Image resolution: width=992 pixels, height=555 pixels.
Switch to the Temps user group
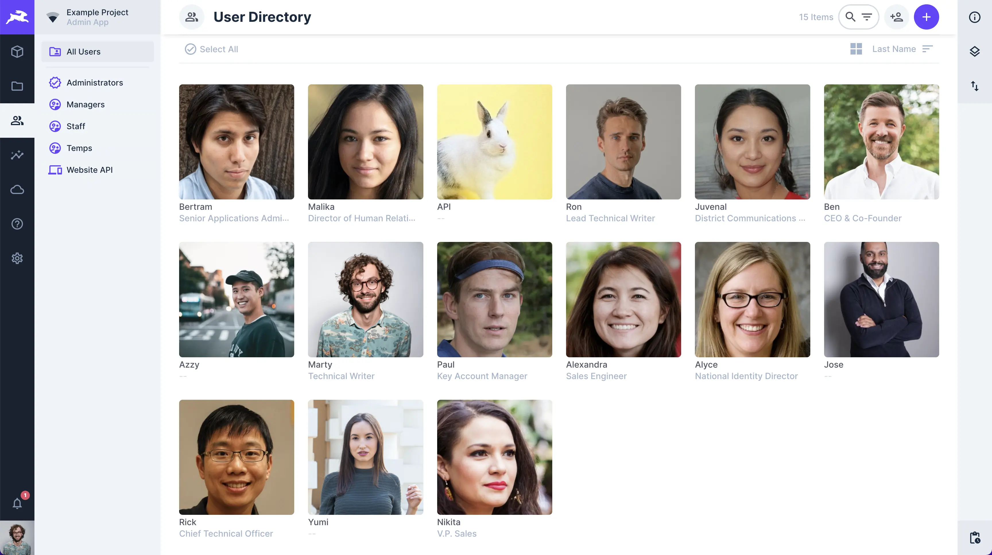click(x=79, y=148)
